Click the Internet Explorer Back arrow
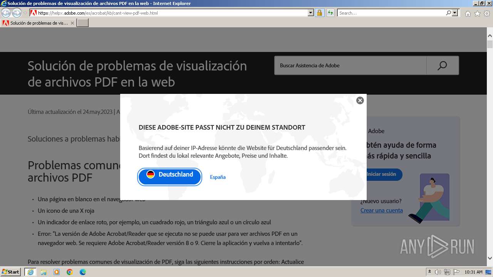 pyautogui.click(x=6, y=13)
